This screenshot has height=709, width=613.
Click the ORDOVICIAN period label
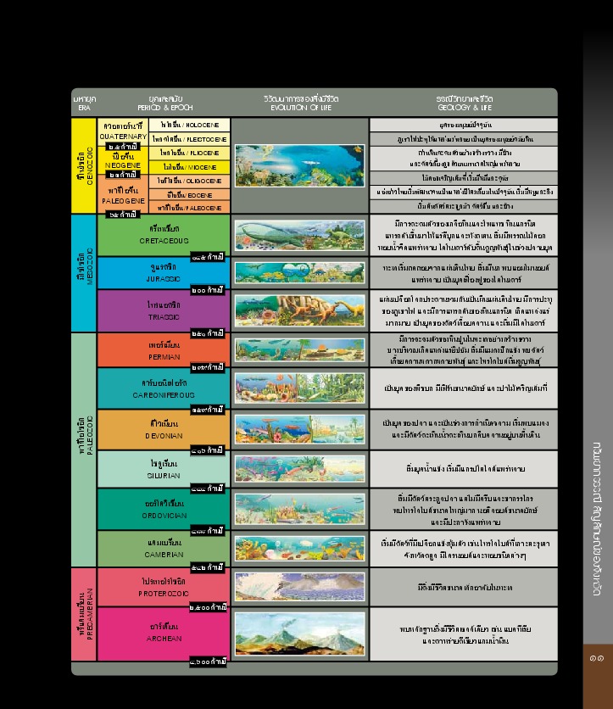click(164, 509)
